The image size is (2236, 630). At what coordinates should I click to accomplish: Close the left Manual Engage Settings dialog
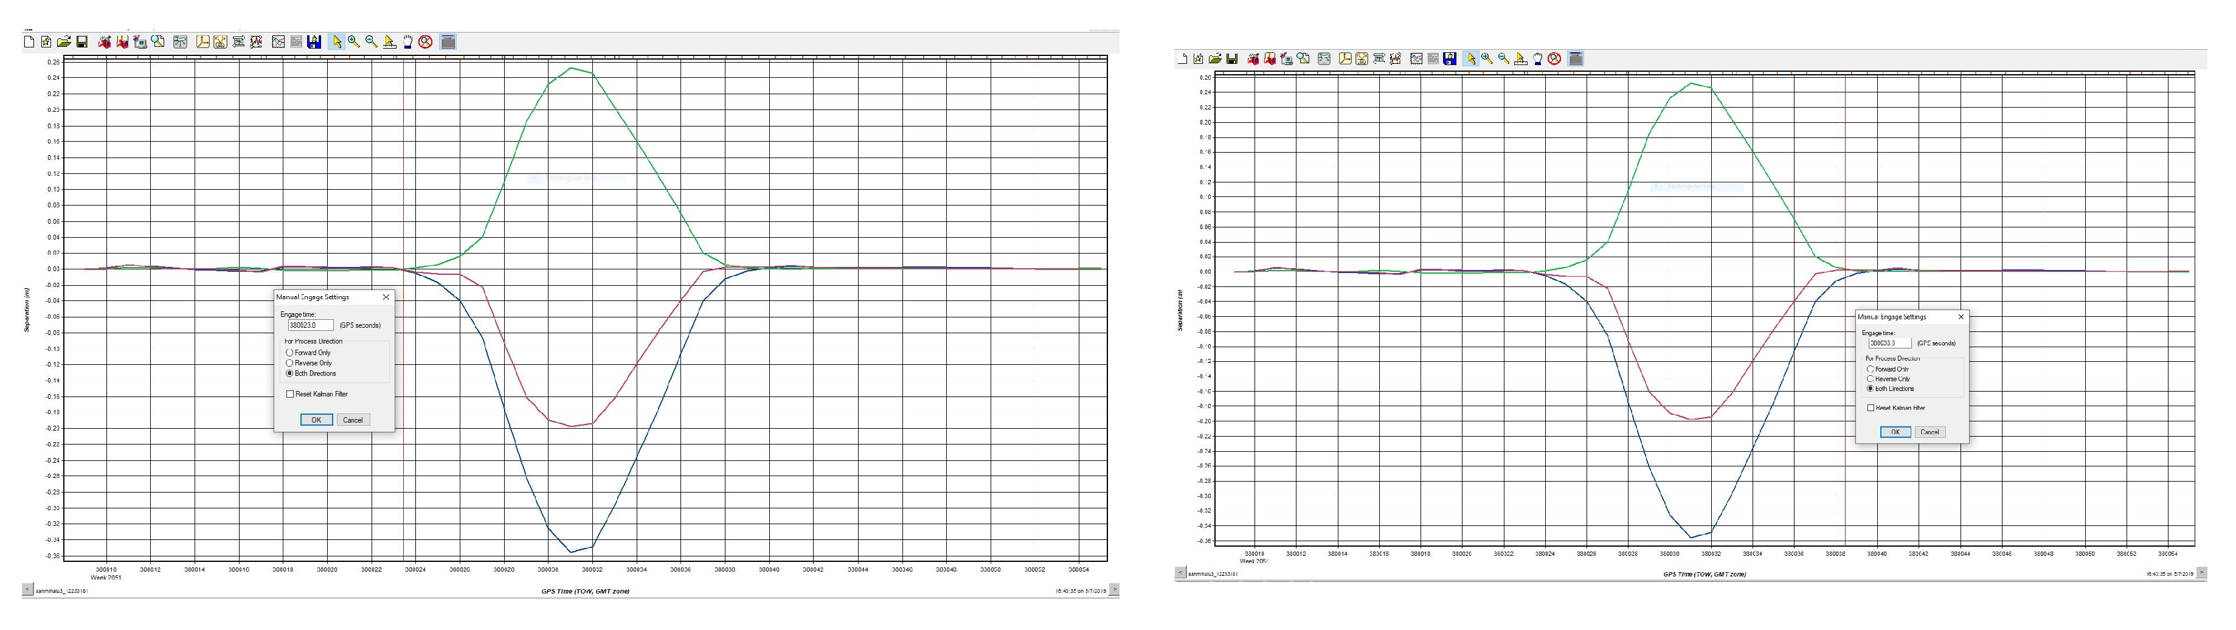point(386,297)
